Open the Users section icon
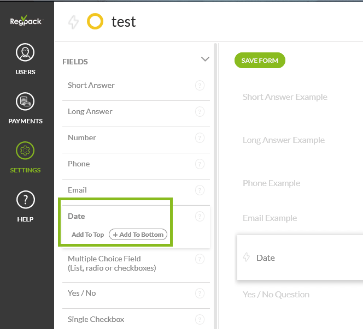The image size is (363, 329). pyautogui.click(x=25, y=53)
